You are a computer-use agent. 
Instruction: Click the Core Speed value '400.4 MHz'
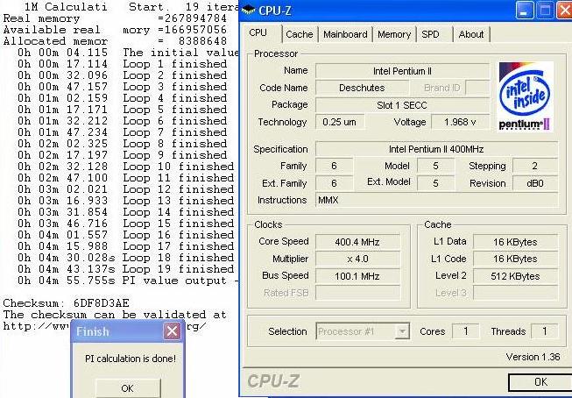(357, 242)
